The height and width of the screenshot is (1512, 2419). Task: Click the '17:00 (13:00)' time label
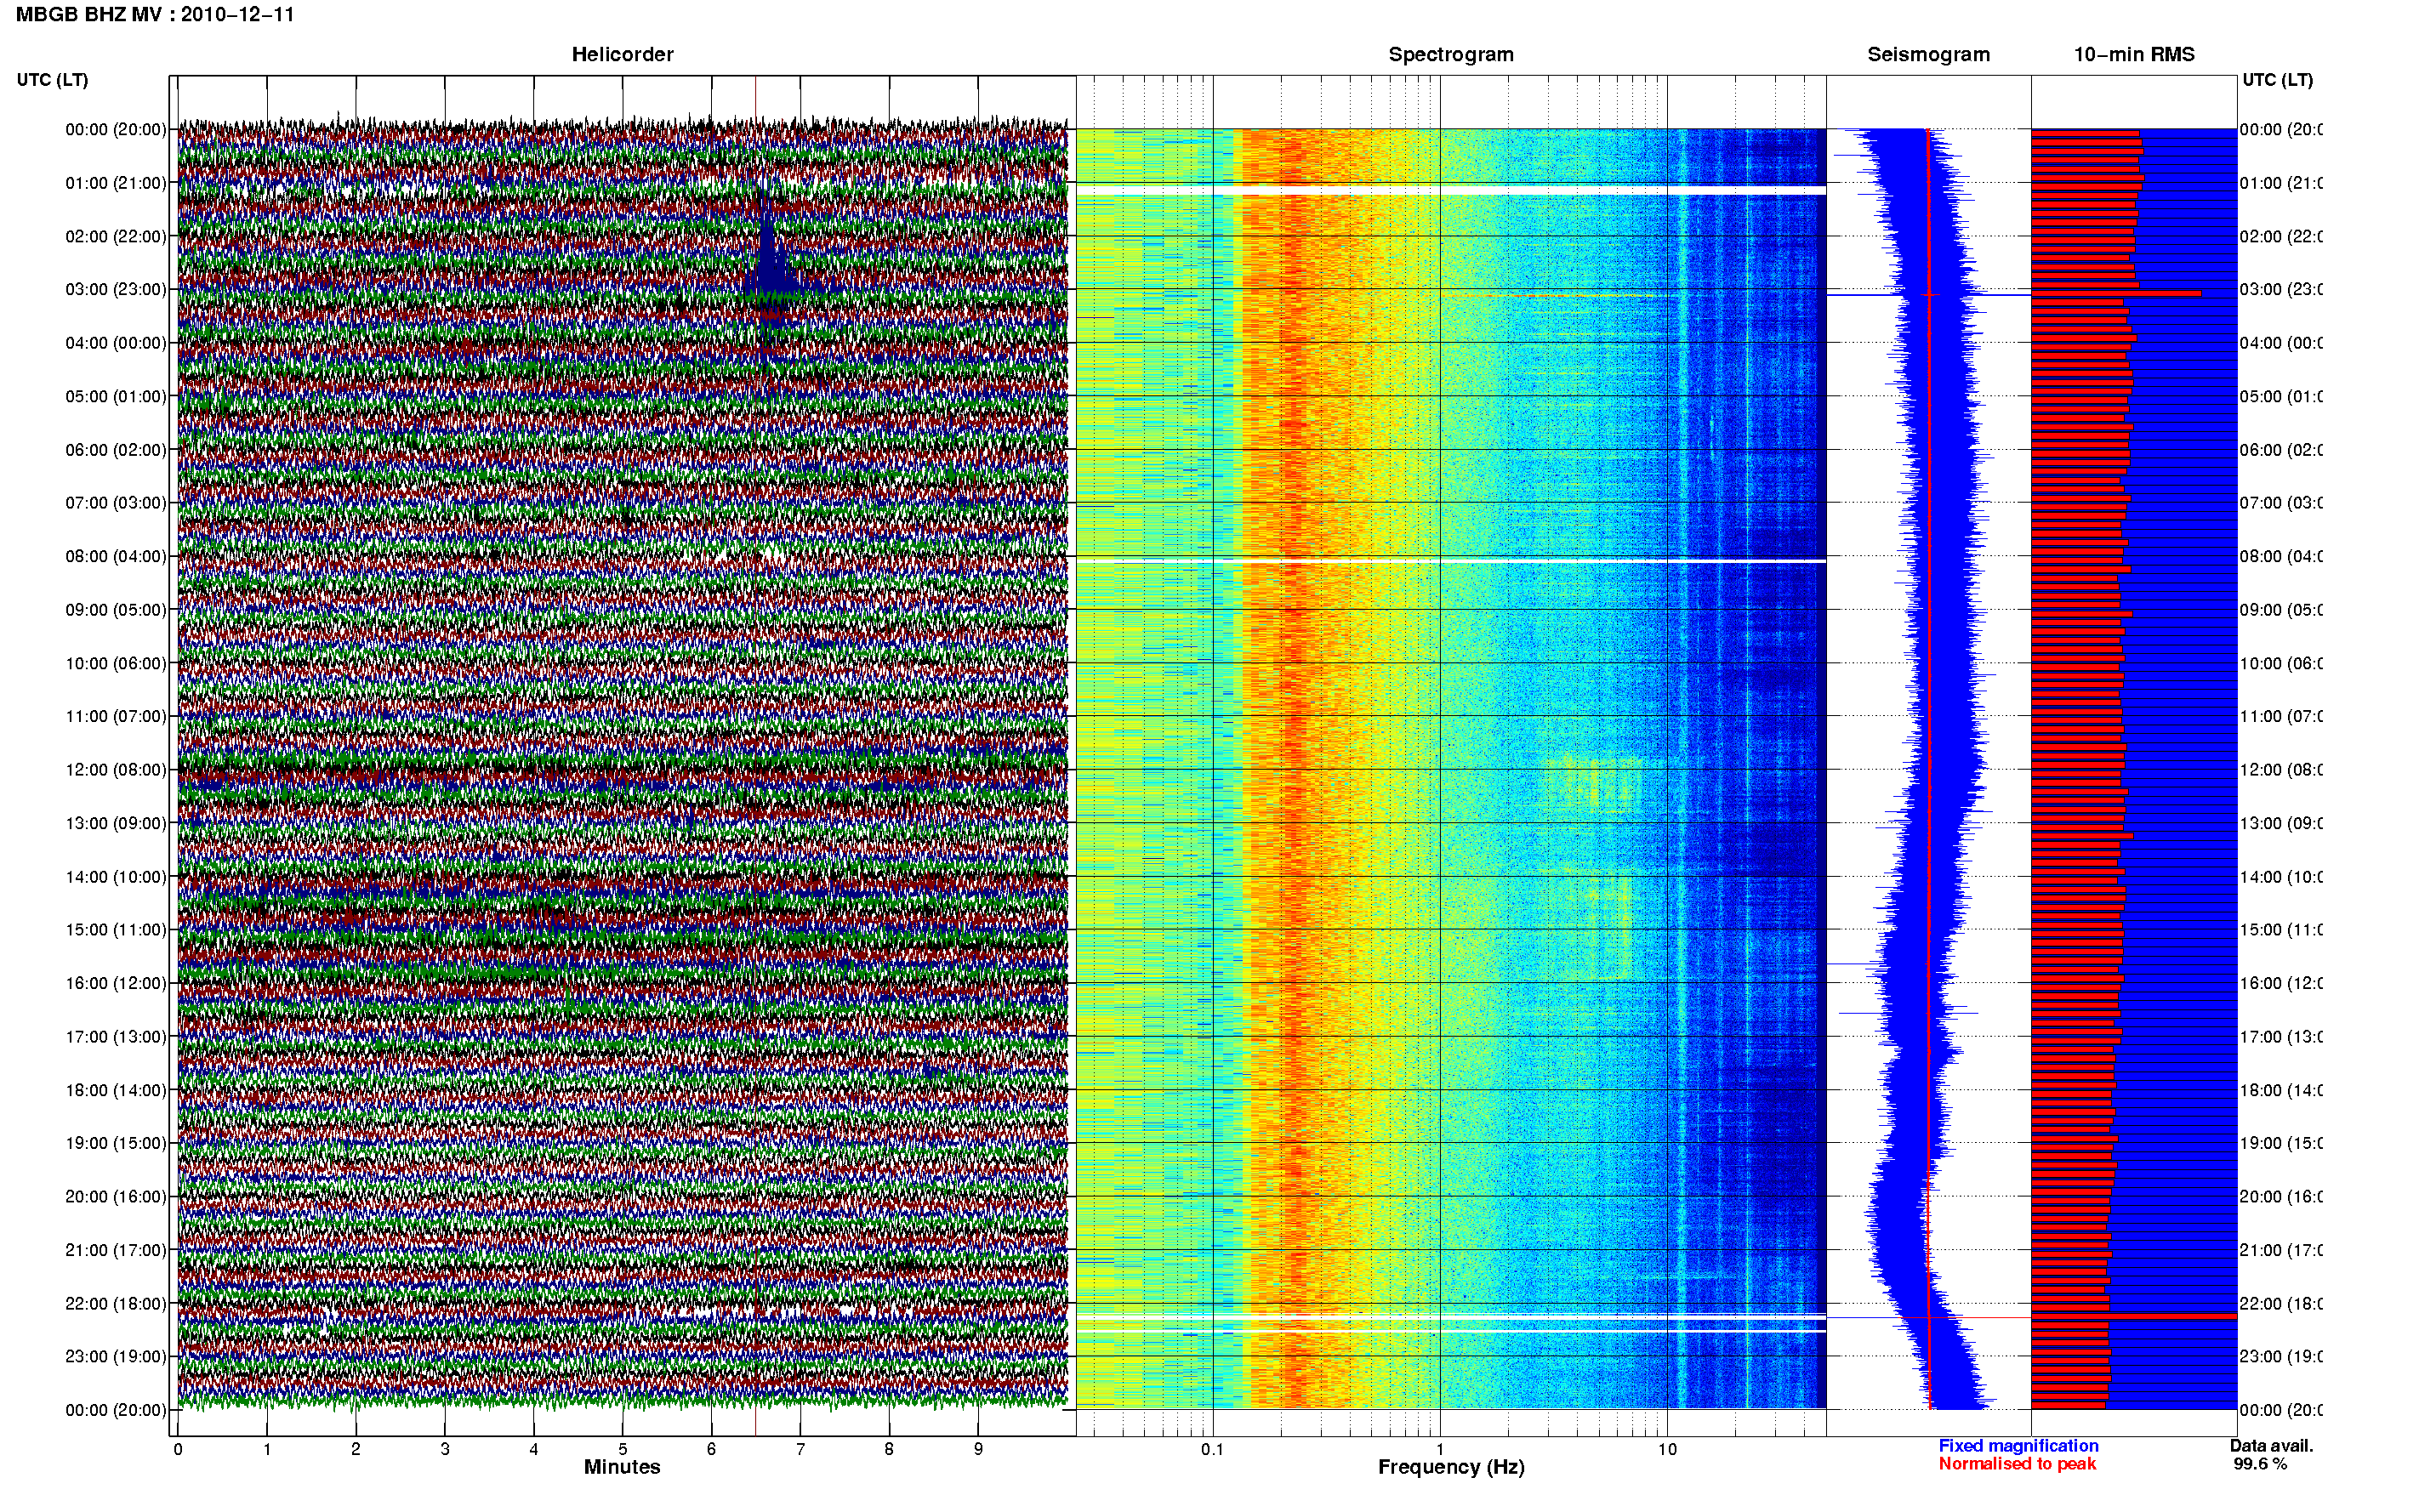(x=116, y=1037)
